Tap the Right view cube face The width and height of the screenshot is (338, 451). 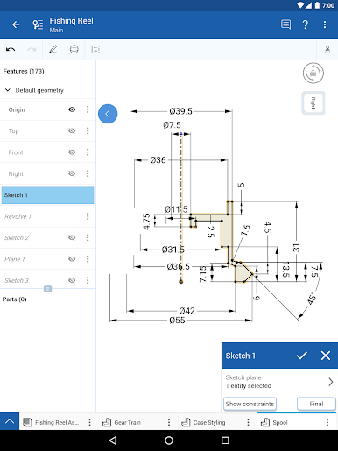[313, 103]
